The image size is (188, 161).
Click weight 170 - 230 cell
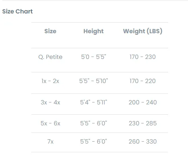pos(143,57)
